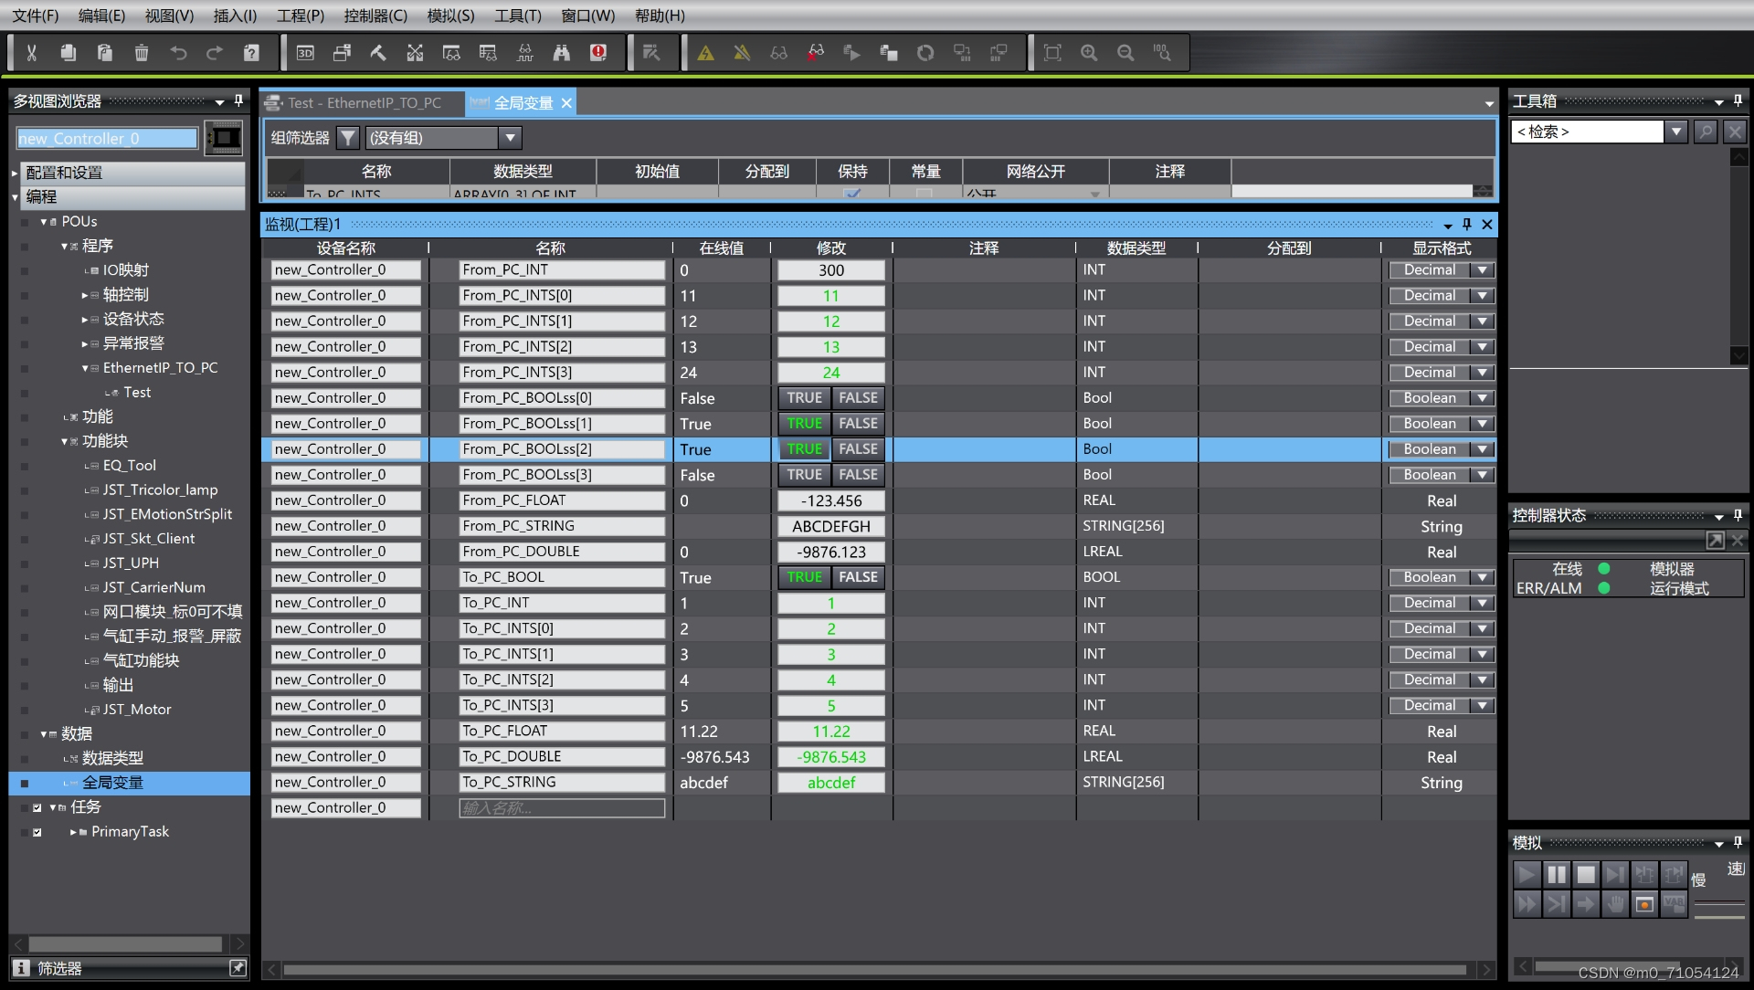Open the 控制器(C) menu
1754x990 pixels.
click(375, 16)
